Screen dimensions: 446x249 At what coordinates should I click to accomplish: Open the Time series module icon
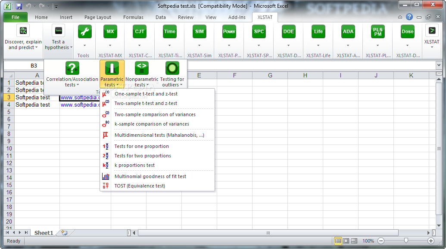click(x=169, y=31)
